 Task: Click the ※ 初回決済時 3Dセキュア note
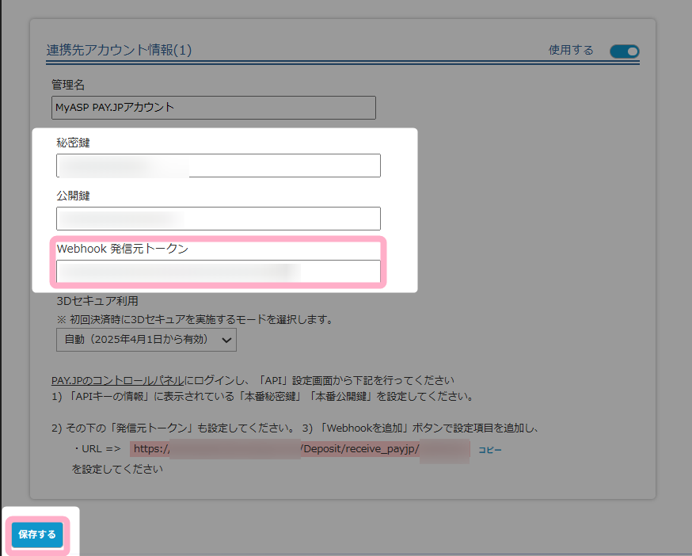tap(194, 320)
